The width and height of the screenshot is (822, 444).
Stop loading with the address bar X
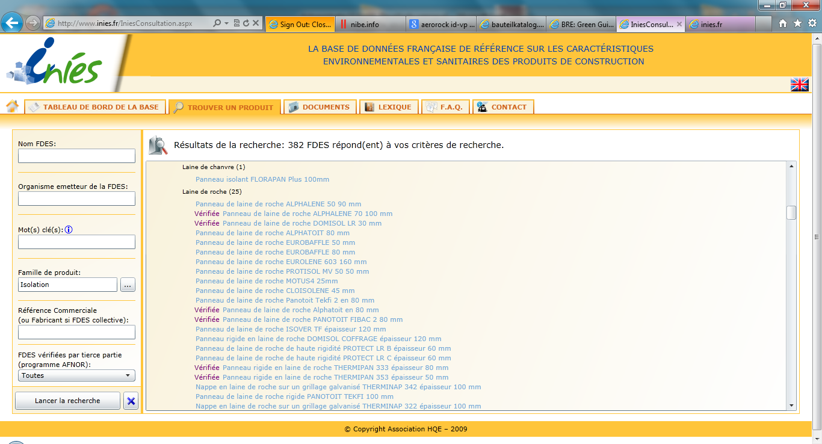(256, 23)
